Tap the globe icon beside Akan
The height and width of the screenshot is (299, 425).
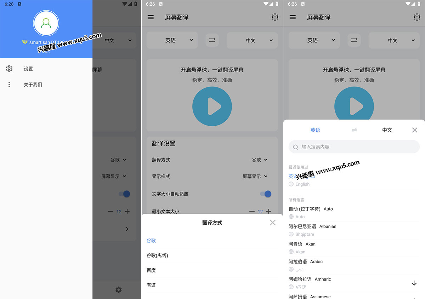291,252
